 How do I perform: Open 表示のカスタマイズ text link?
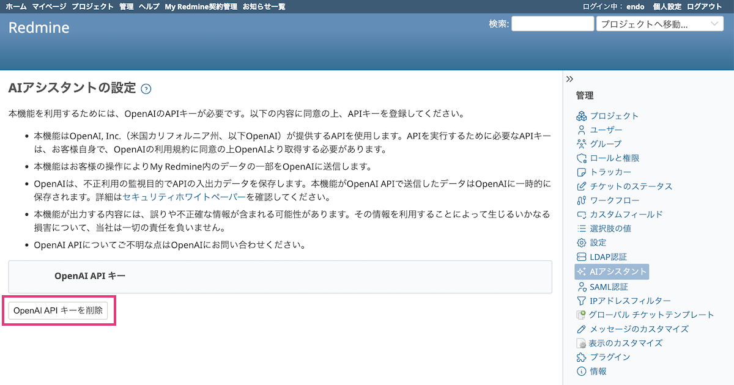(x=626, y=343)
